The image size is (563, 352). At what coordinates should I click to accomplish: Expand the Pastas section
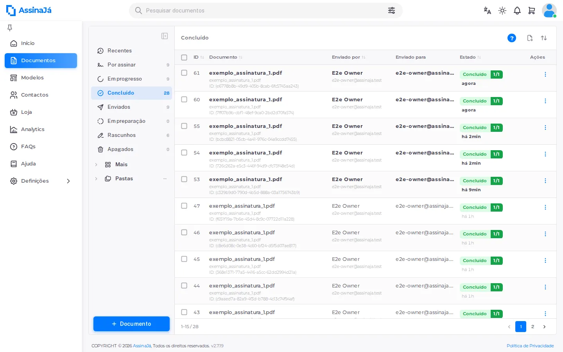(96, 179)
